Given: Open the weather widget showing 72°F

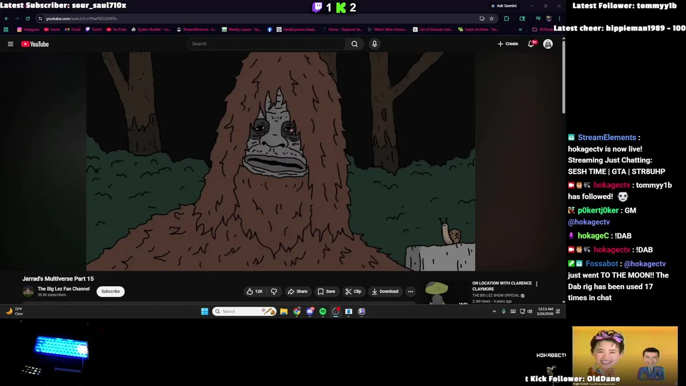Looking at the screenshot, I should pyautogui.click(x=14, y=311).
